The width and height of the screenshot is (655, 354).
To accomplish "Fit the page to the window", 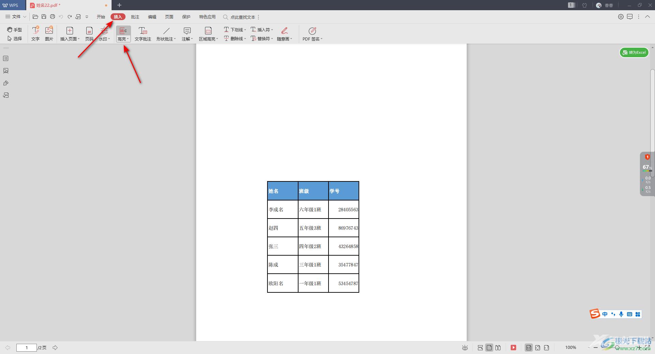I will pos(538,348).
